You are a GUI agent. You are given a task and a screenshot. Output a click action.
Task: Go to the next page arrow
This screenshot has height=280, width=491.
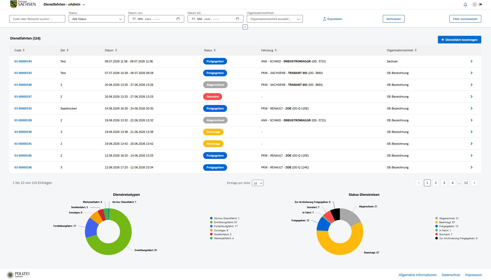pyautogui.click(x=474, y=183)
